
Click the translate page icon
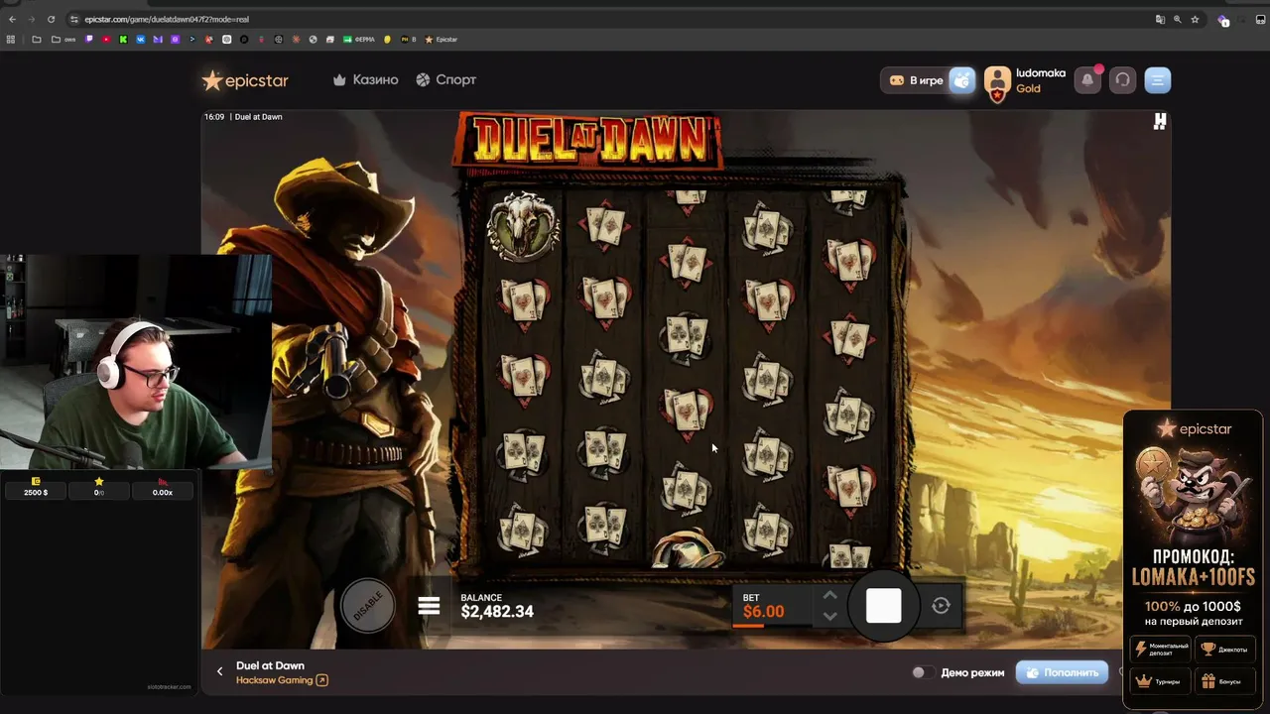(x=1160, y=19)
